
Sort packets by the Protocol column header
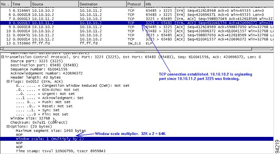pos(136,4)
